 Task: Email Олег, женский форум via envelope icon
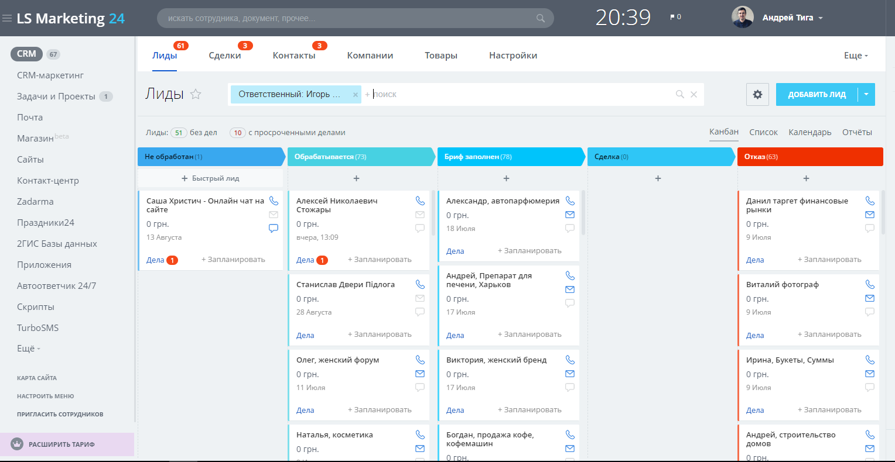pyautogui.click(x=420, y=374)
